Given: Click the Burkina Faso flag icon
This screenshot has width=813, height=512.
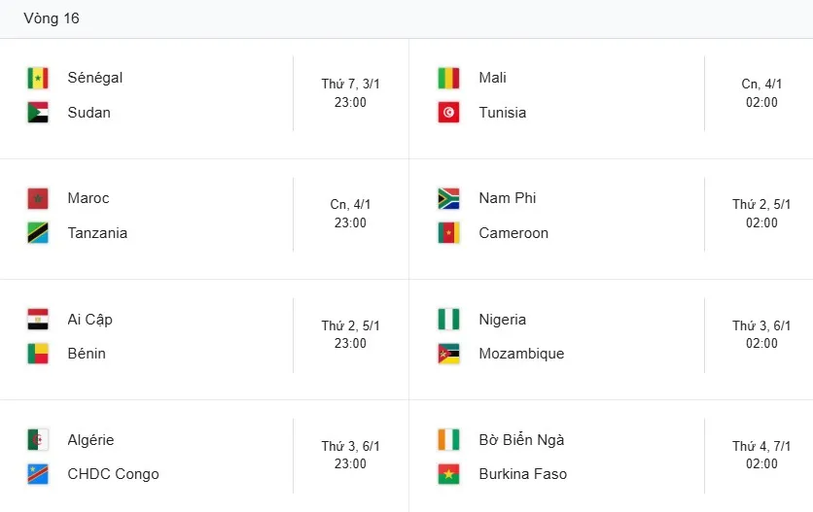Looking at the screenshot, I should 448,474.
